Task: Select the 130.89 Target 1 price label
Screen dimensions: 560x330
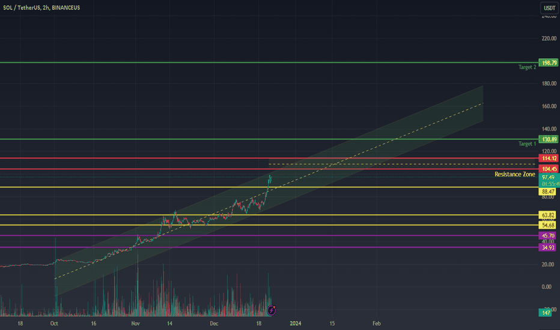Action: click(549, 139)
